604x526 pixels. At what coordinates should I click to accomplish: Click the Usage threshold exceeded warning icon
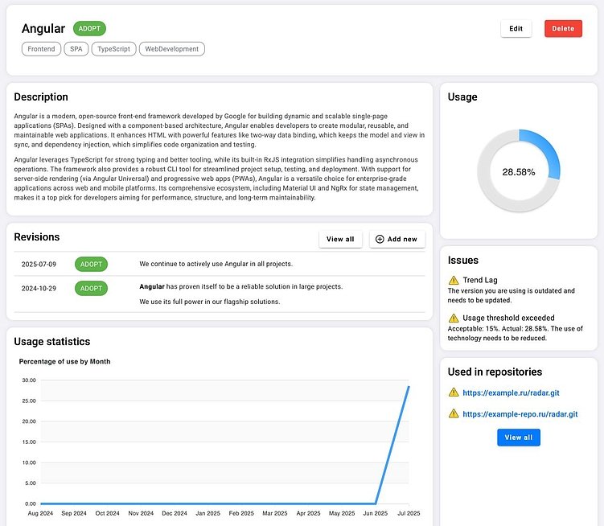454,318
